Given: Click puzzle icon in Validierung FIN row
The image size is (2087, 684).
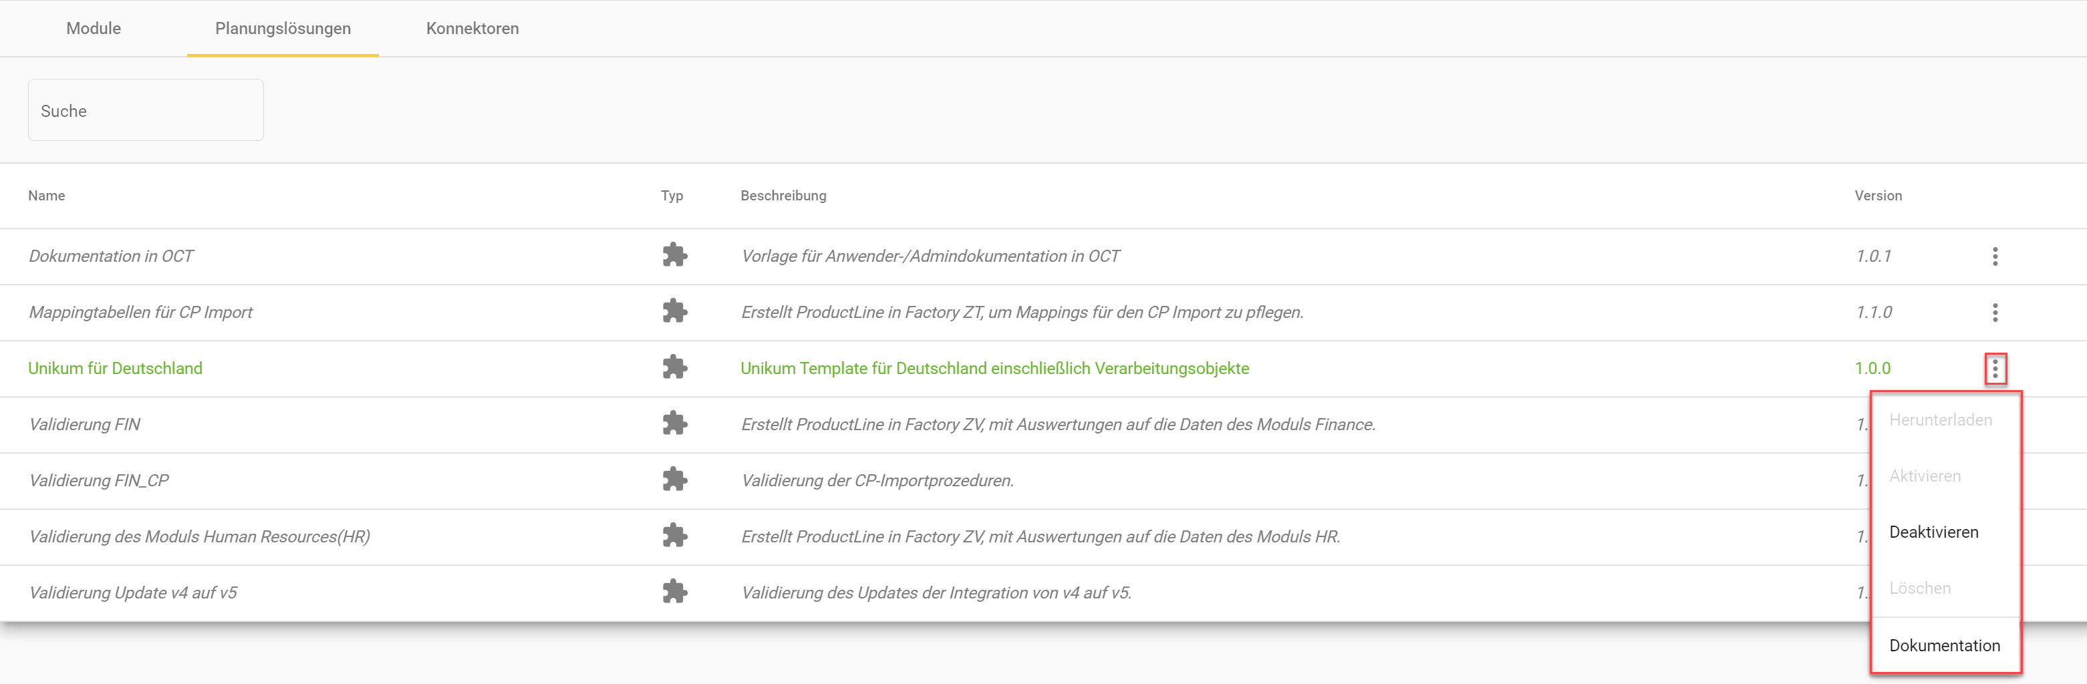Looking at the screenshot, I should coord(674,424).
